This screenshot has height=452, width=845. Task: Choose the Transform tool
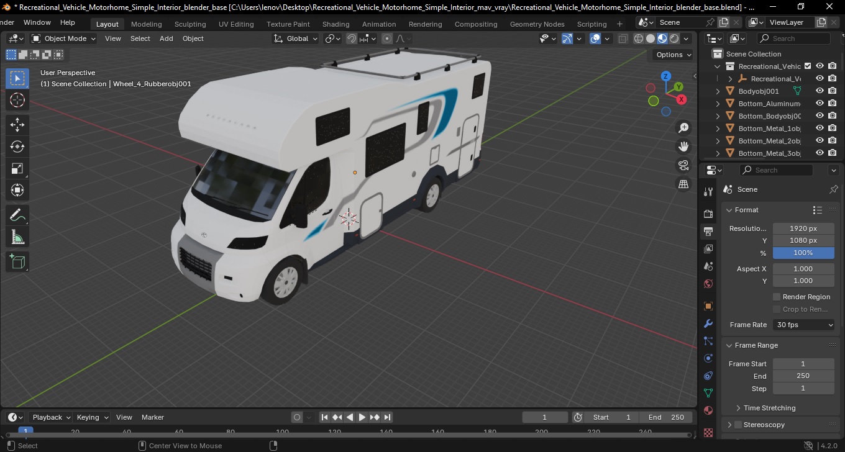17,190
